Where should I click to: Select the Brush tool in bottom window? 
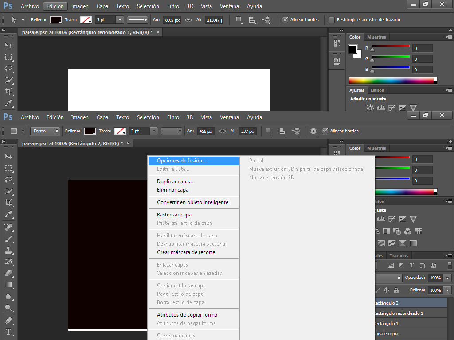[8, 239]
